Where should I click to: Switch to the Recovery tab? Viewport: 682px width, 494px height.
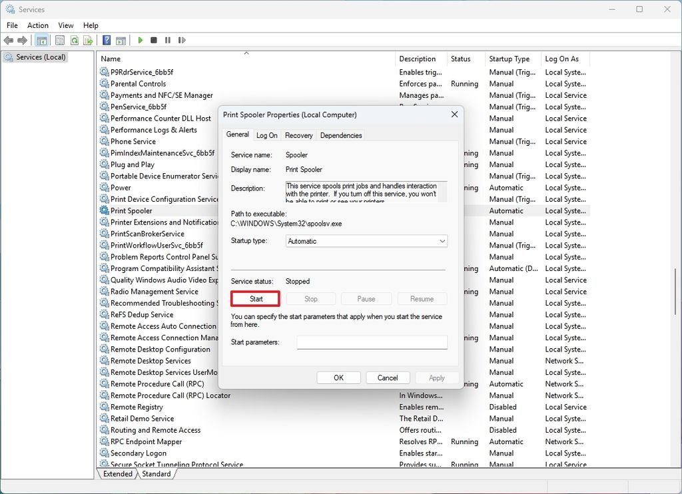pos(298,135)
